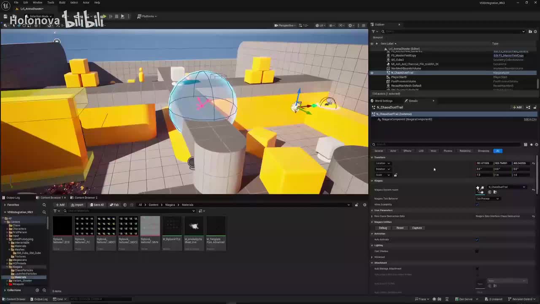Image resolution: width=540 pixels, height=304 pixels.
Task: Toggle the Auto Activate checkbox
Action: 477,239
